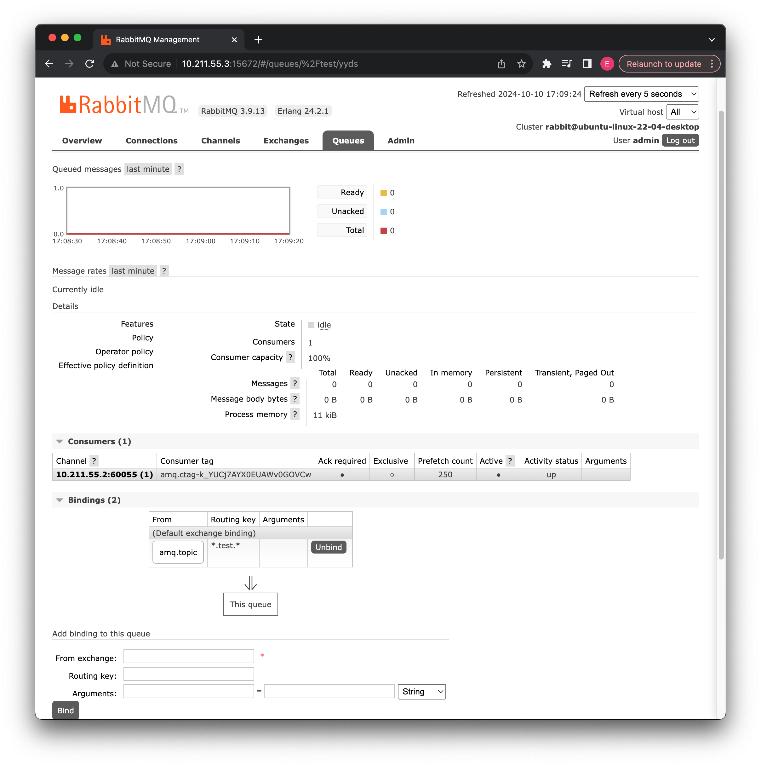Click the red Total color swatch
This screenshot has height=766, width=761.
pyautogui.click(x=383, y=231)
